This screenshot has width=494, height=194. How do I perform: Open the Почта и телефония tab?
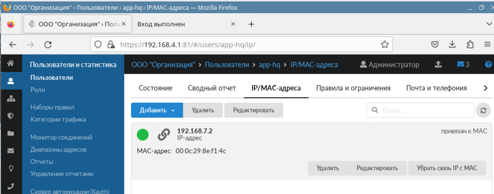[436, 88]
